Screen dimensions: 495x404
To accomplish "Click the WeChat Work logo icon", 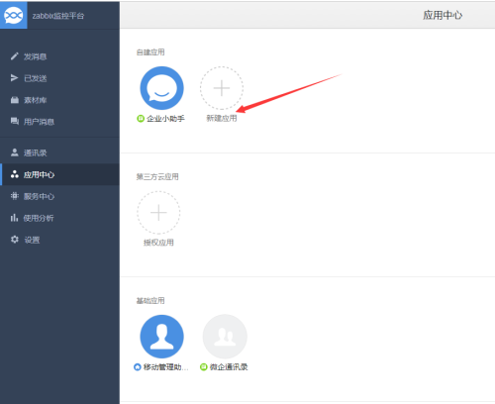I will pyautogui.click(x=13, y=15).
